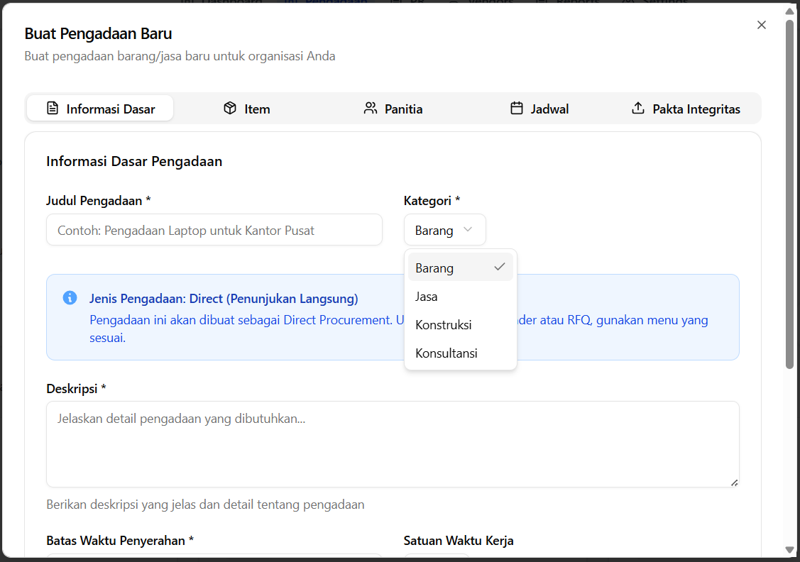Click the calendar icon on Jadwal tab

[x=517, y=109]
